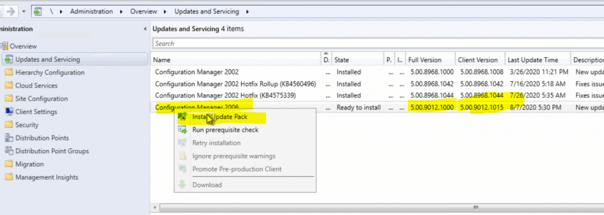Click the Run prerequisite check icon

(x=182, y=130)
